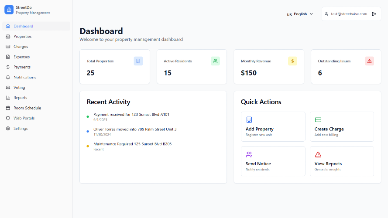Click the logout arrow icon

[x=374, y=14]
